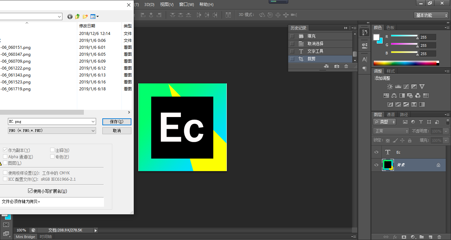This screenshot has height=240, width=451.
Task: Open the 正常 blend mode dropdown
Action: pos(391,131)
